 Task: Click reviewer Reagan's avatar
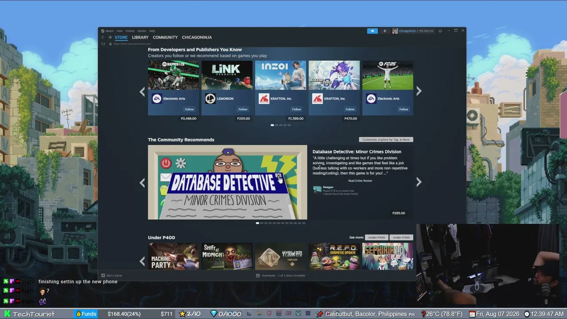317,189
